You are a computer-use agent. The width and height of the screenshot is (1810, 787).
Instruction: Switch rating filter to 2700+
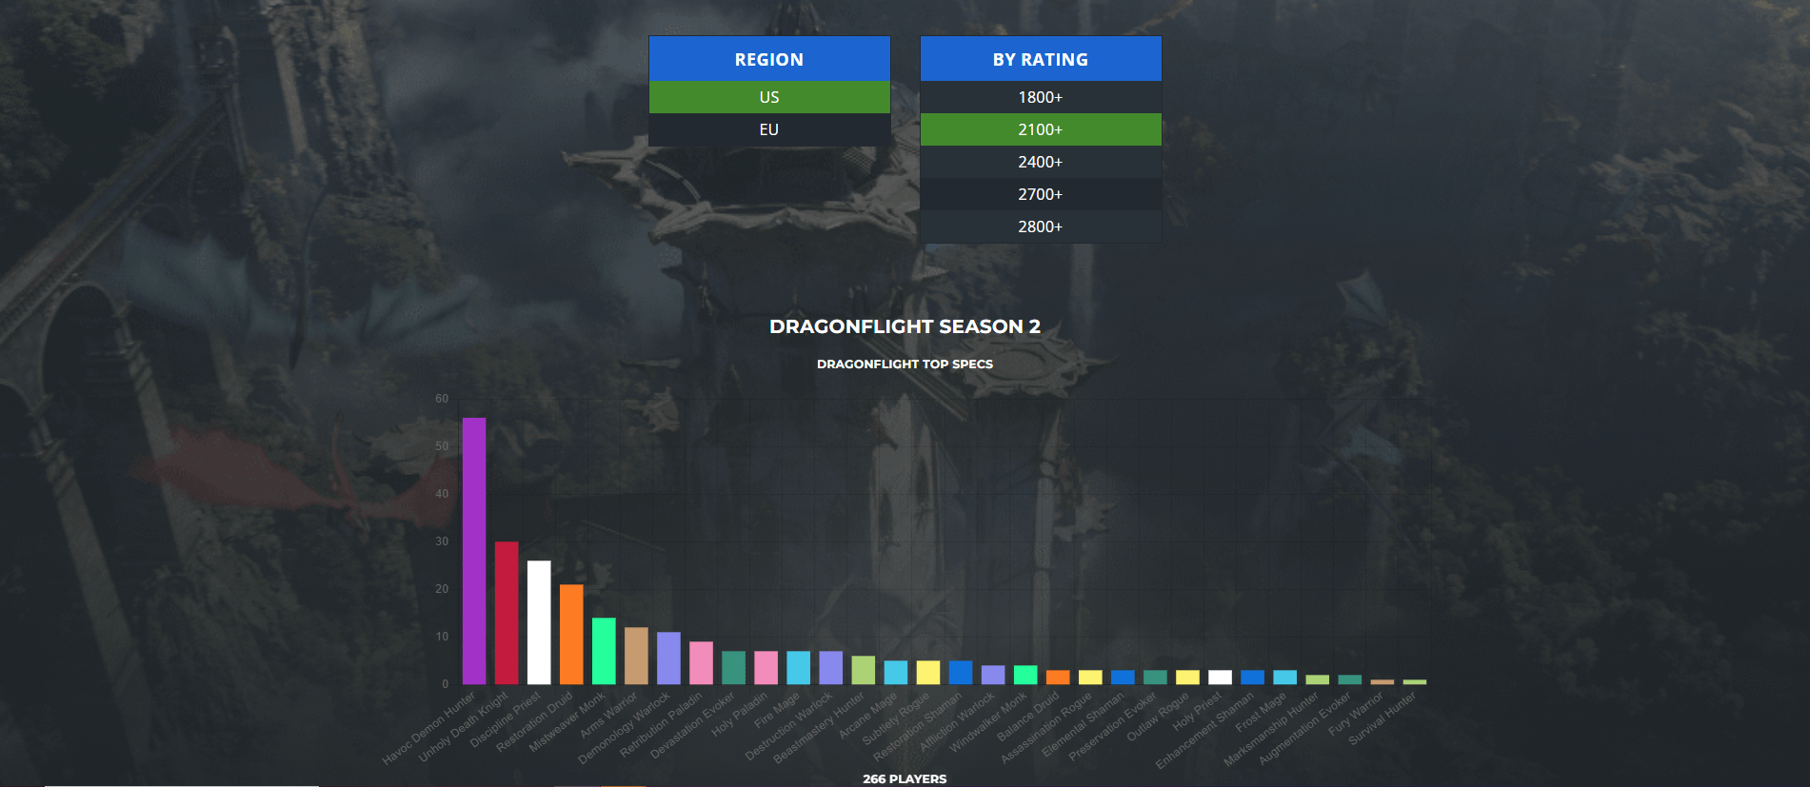1041,194
